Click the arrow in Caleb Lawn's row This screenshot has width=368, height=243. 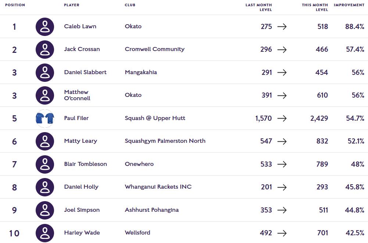(x=282, y=27)
